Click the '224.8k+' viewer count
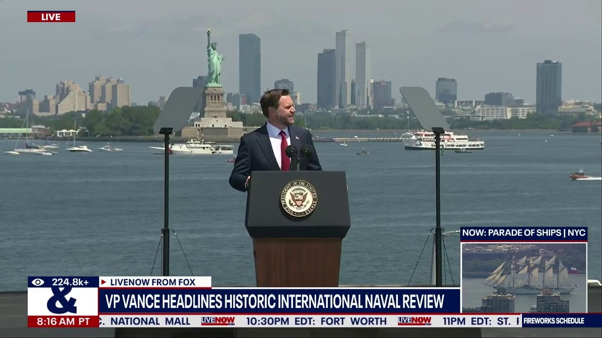Screen dimensions: 602x338 pos(70,282)
